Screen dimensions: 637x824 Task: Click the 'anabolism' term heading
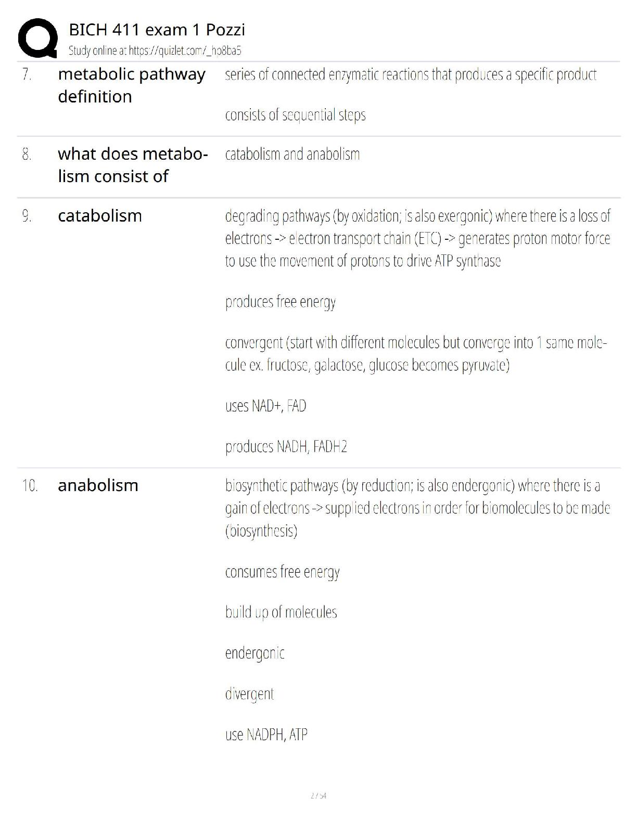click(98, 485)
